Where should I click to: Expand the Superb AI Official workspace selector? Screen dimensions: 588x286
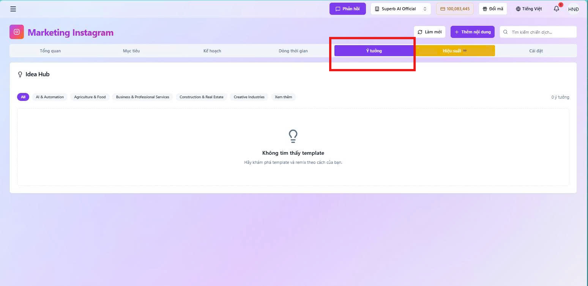400,9
